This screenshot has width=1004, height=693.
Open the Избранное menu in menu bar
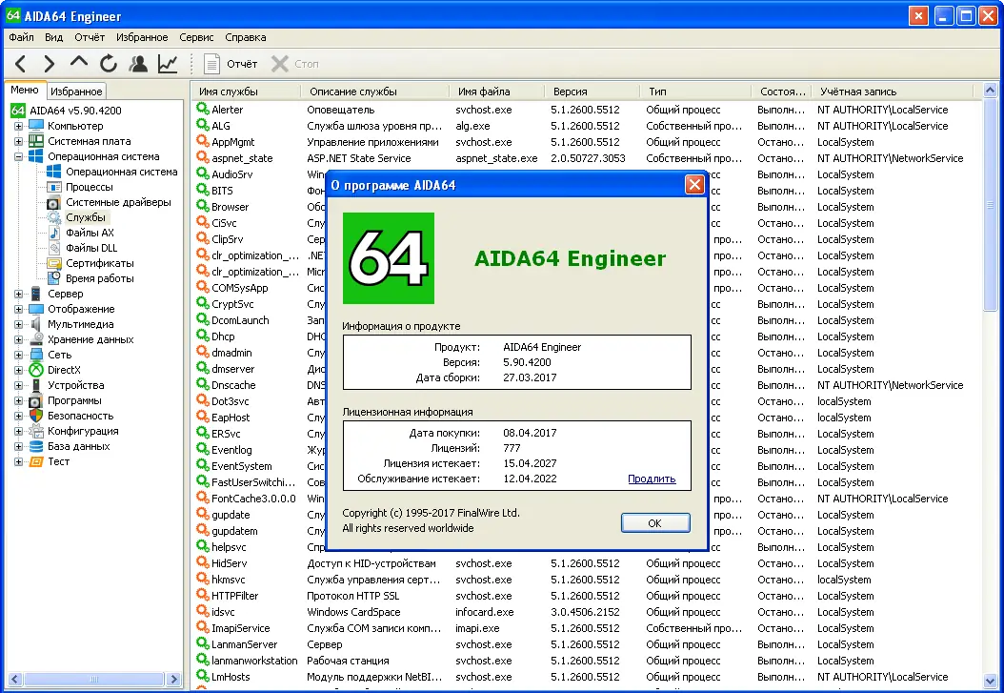[142, 37]
